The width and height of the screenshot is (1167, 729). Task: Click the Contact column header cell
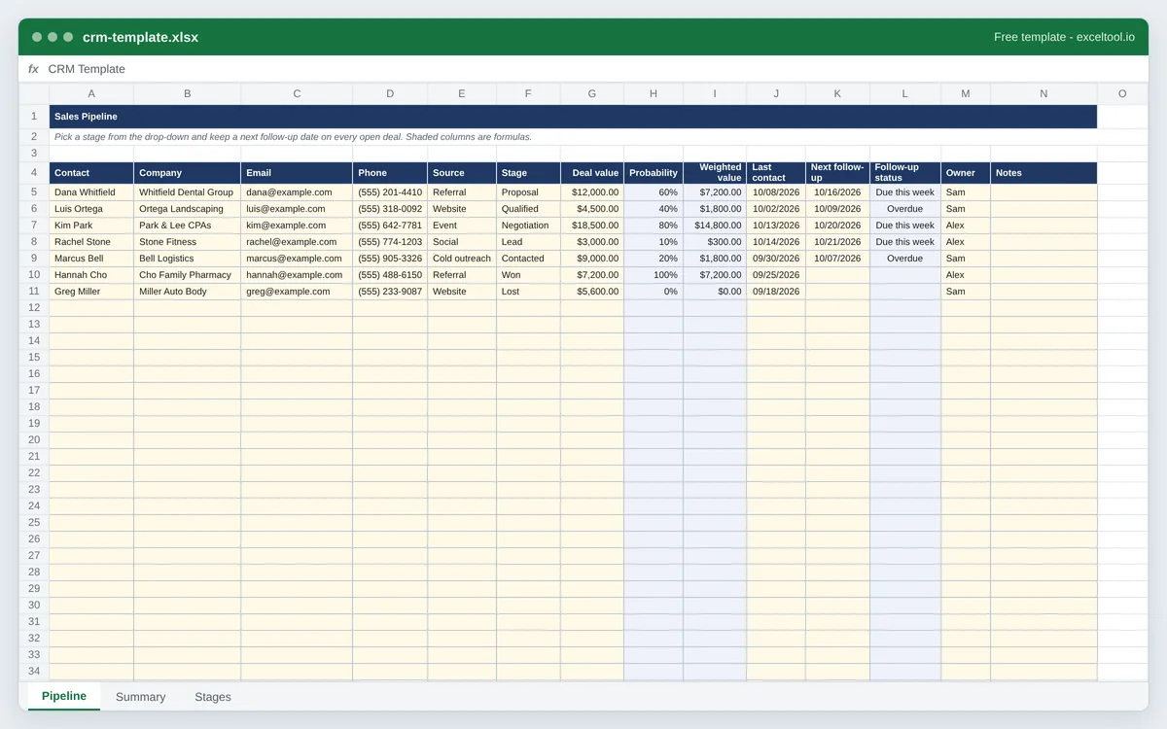click(91, 173)
